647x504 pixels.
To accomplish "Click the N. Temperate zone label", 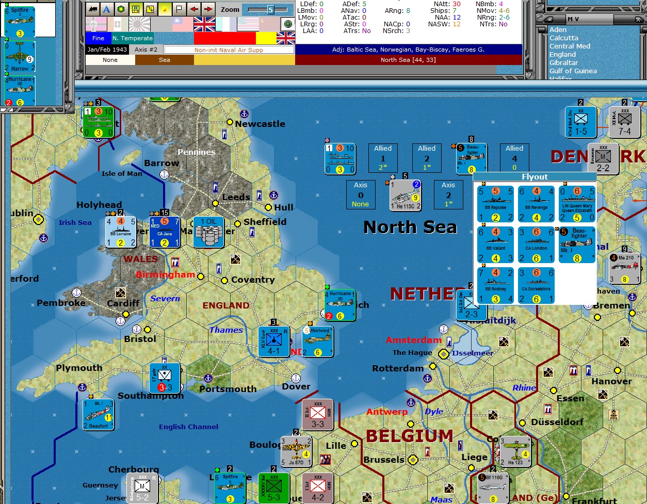I will (133, 38).
